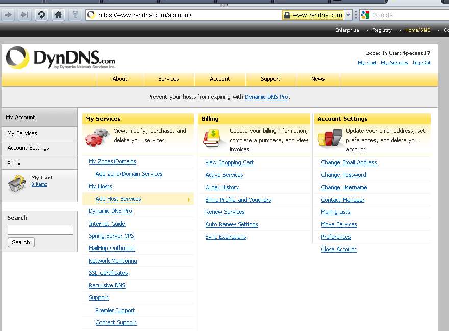Open the Change Password link
This screenshot has width=449, height=331.
pyautogui.click(x=343, y=175)
